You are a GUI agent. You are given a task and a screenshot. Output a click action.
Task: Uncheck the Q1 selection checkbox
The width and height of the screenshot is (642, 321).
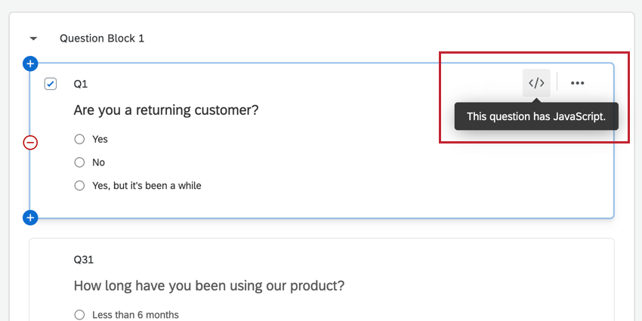click(x=51, y=84)
